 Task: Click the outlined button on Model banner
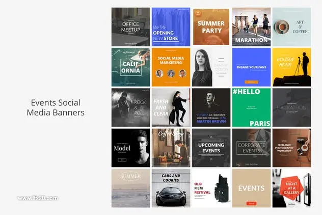122,160
